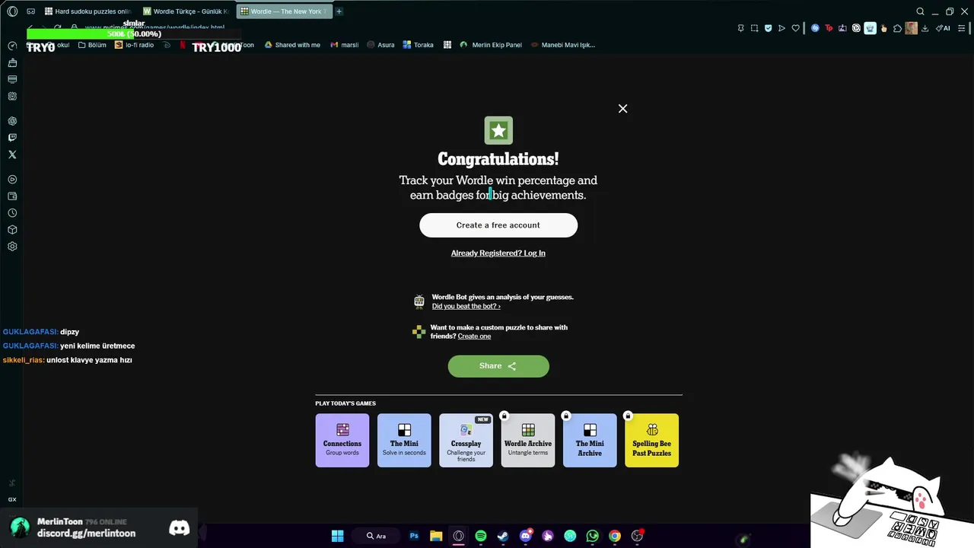Click the taskbar Ara search box

[x=377, y=536]
